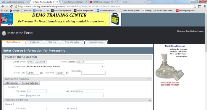
Task: Click the CPR mask product image
Action: pyautogui.click(x=169, y=67)
